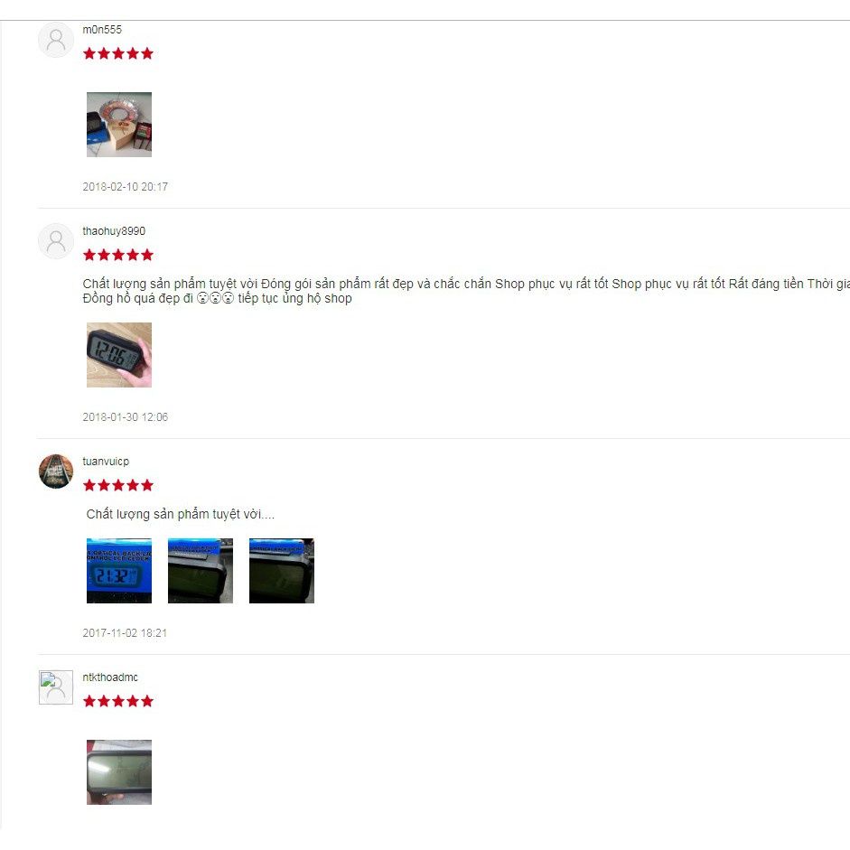
Task: Click tuanvuicp's red star rating
Action: point(118,485)
